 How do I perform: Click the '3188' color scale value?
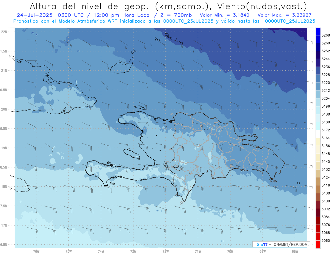point(326,114)
